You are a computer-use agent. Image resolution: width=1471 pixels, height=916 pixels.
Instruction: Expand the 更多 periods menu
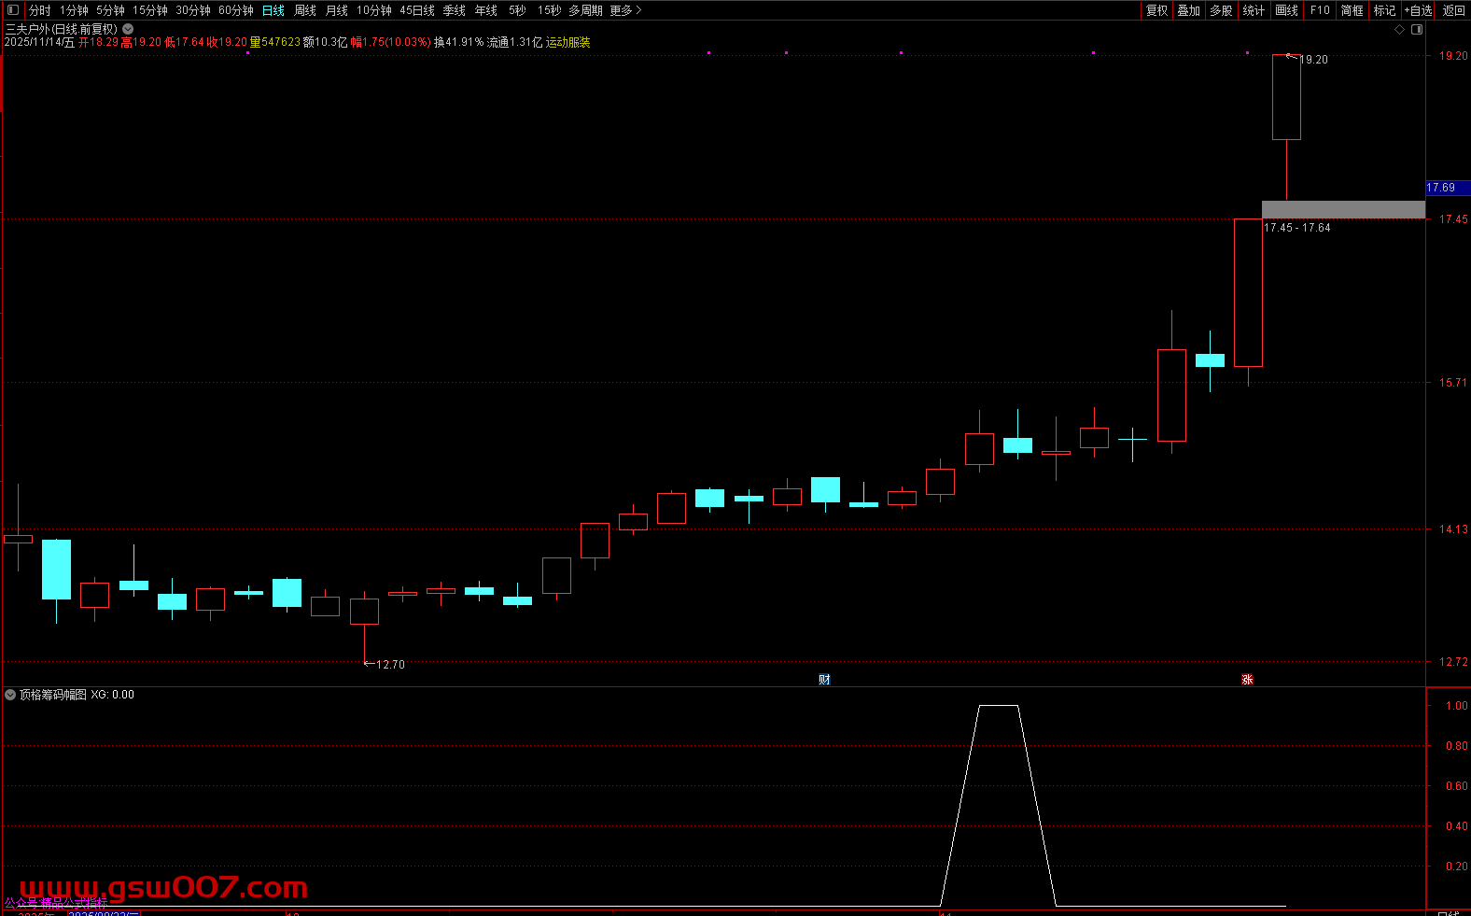pyautogui.click(x=625, y=10)
